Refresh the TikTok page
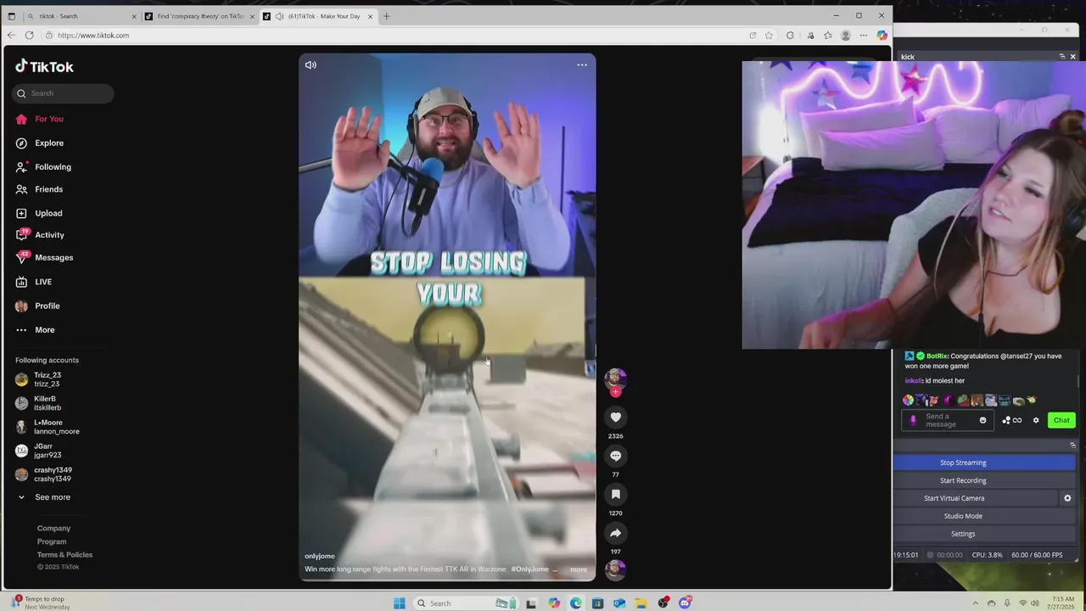 point(30,35)
